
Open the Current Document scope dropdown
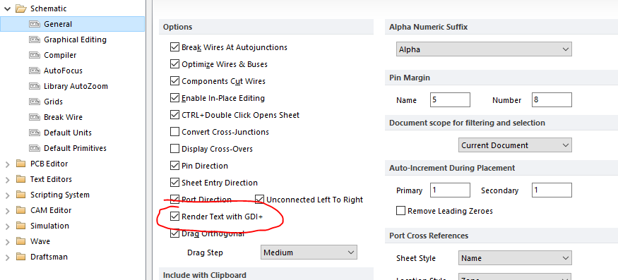(x=515, y=145)
